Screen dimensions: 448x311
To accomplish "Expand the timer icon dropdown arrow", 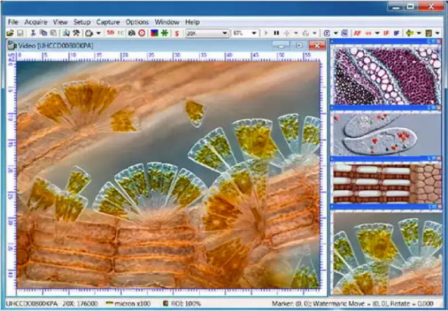I will [x=315, y=33].
